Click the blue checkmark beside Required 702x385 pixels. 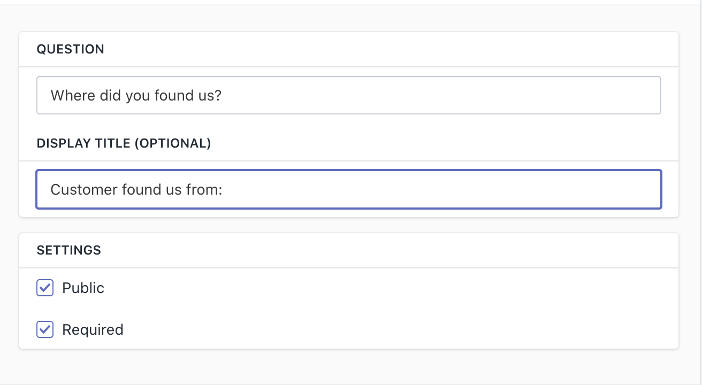[45, 329]
